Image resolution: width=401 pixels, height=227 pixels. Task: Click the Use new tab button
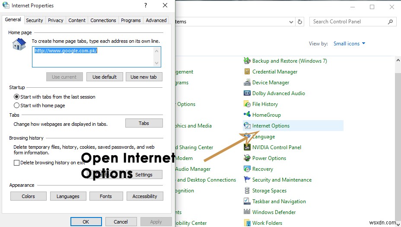(144, 77)
